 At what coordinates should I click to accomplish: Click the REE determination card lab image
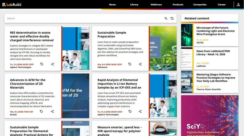click(x=76, y=48)
